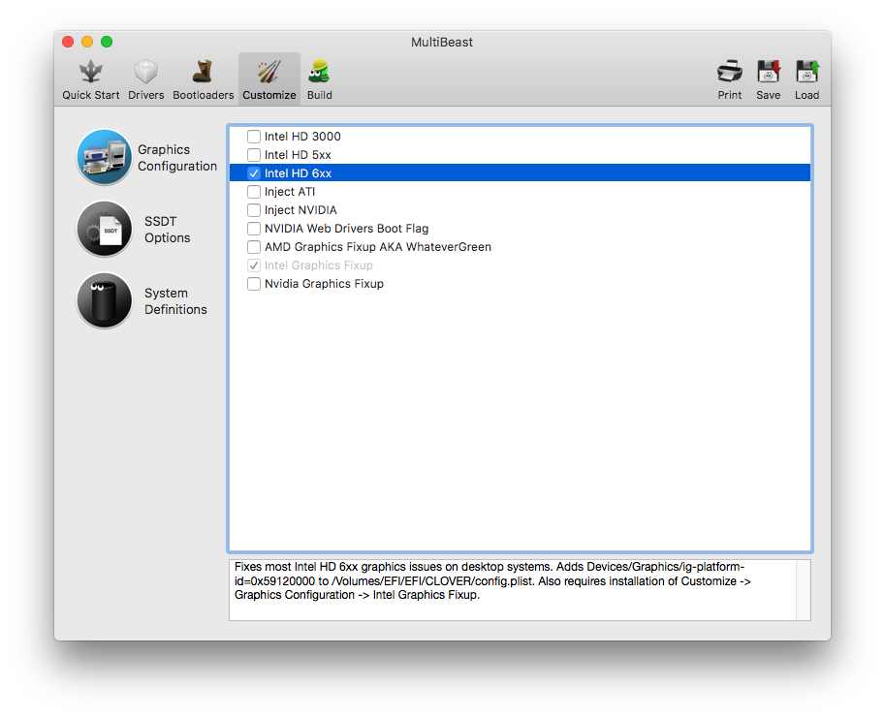The image size is (885, 718).
Task: Tick the Nvidia Graphics Fixup checkbox
Action: [x=254, y=284]
